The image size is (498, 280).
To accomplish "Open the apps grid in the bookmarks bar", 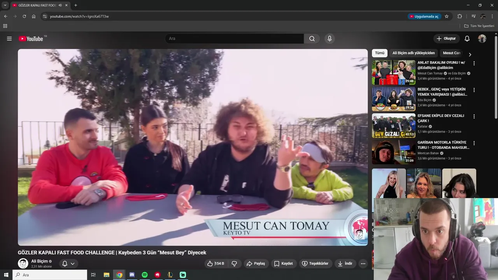I will [x=5, y=26].
